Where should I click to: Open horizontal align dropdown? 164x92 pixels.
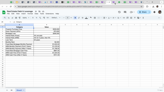click(105, 18)
